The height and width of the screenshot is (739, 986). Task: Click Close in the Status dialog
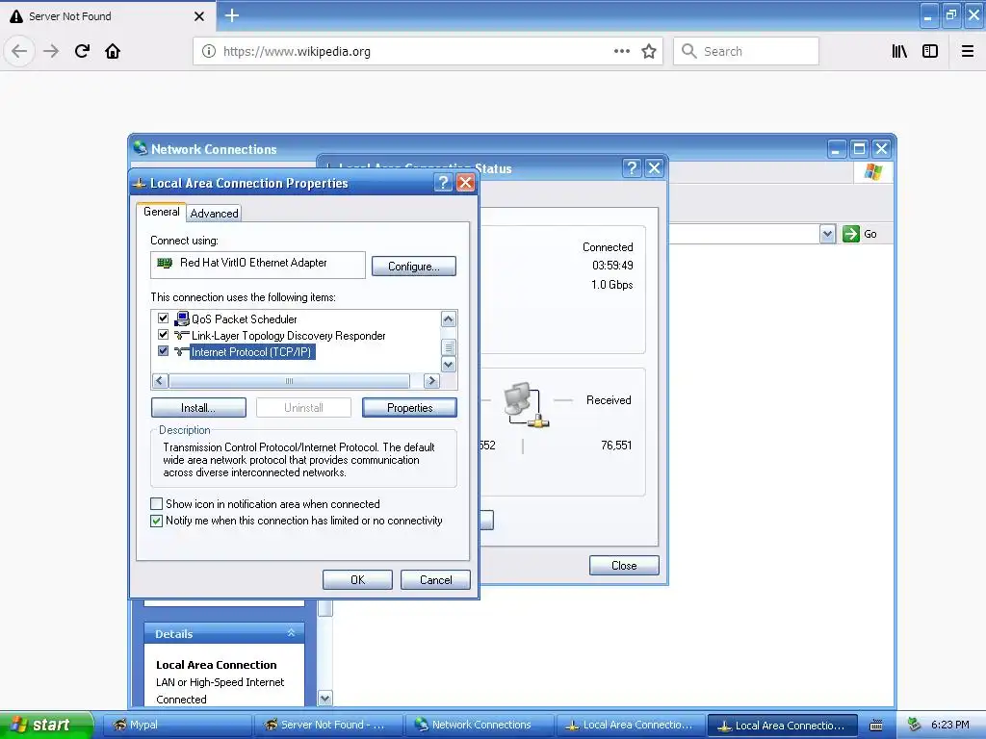pos(624,566)
